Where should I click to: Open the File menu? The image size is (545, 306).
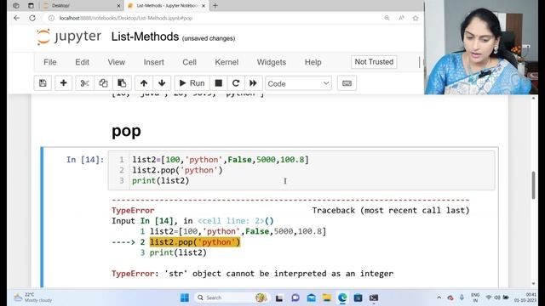tap(50, 62)
